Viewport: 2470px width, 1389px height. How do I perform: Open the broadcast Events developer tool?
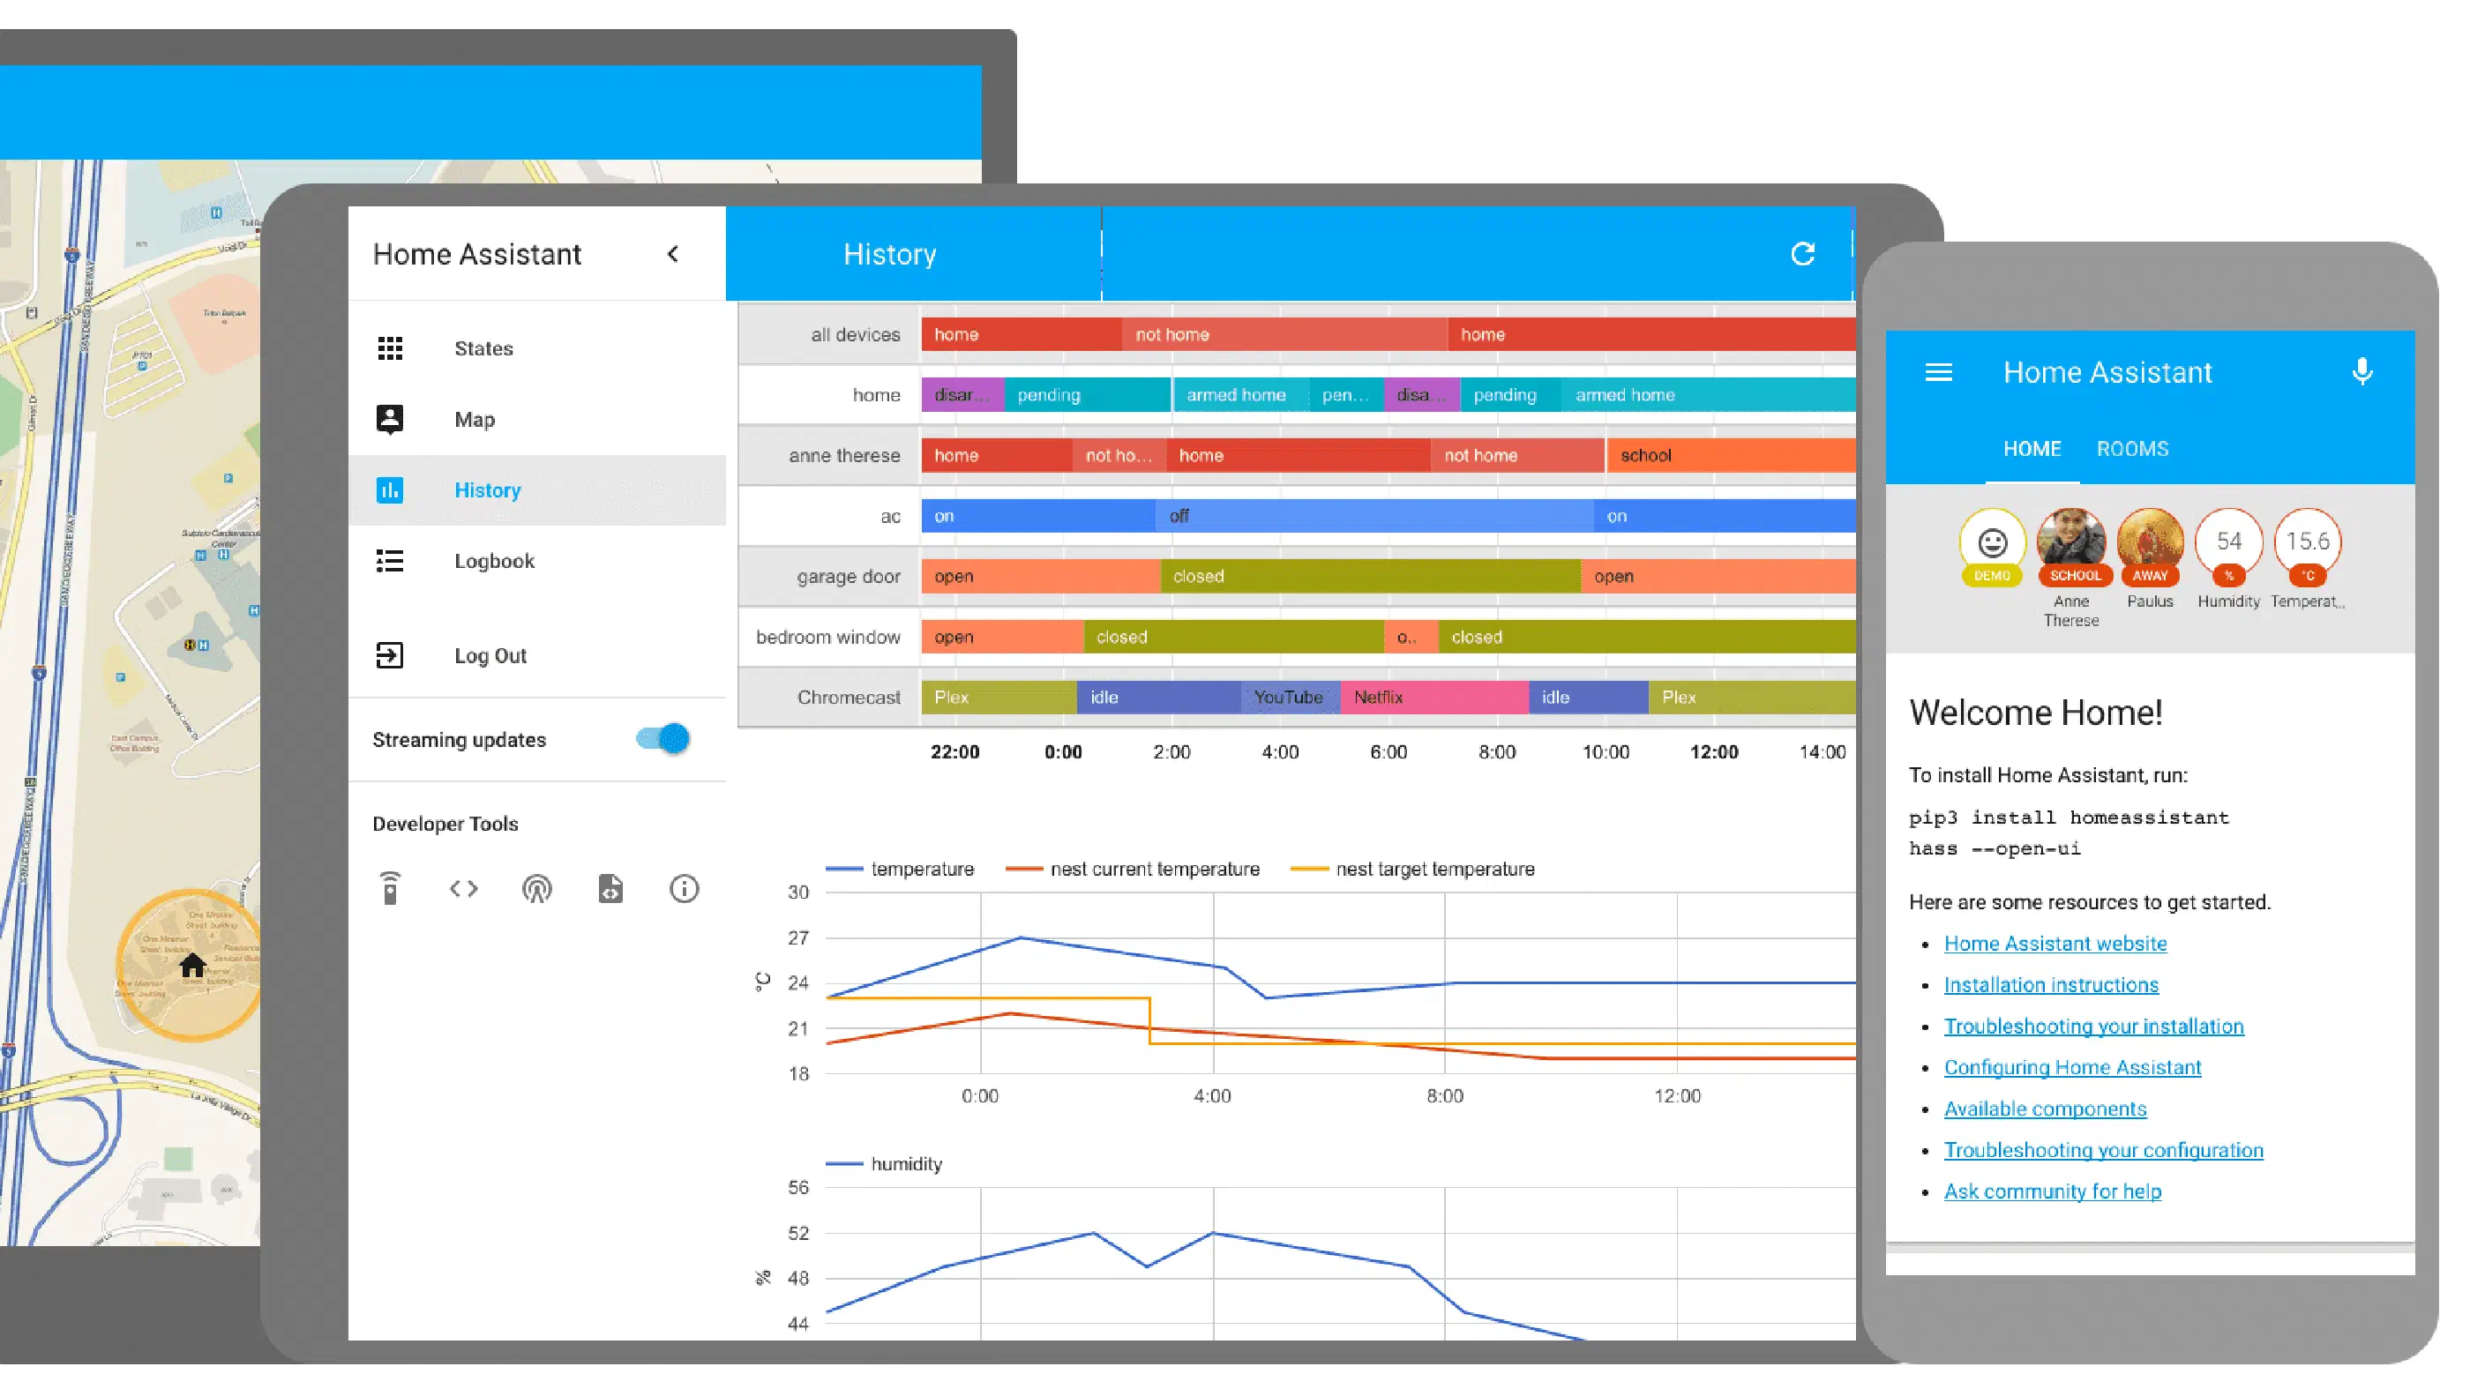pos(537,889)
